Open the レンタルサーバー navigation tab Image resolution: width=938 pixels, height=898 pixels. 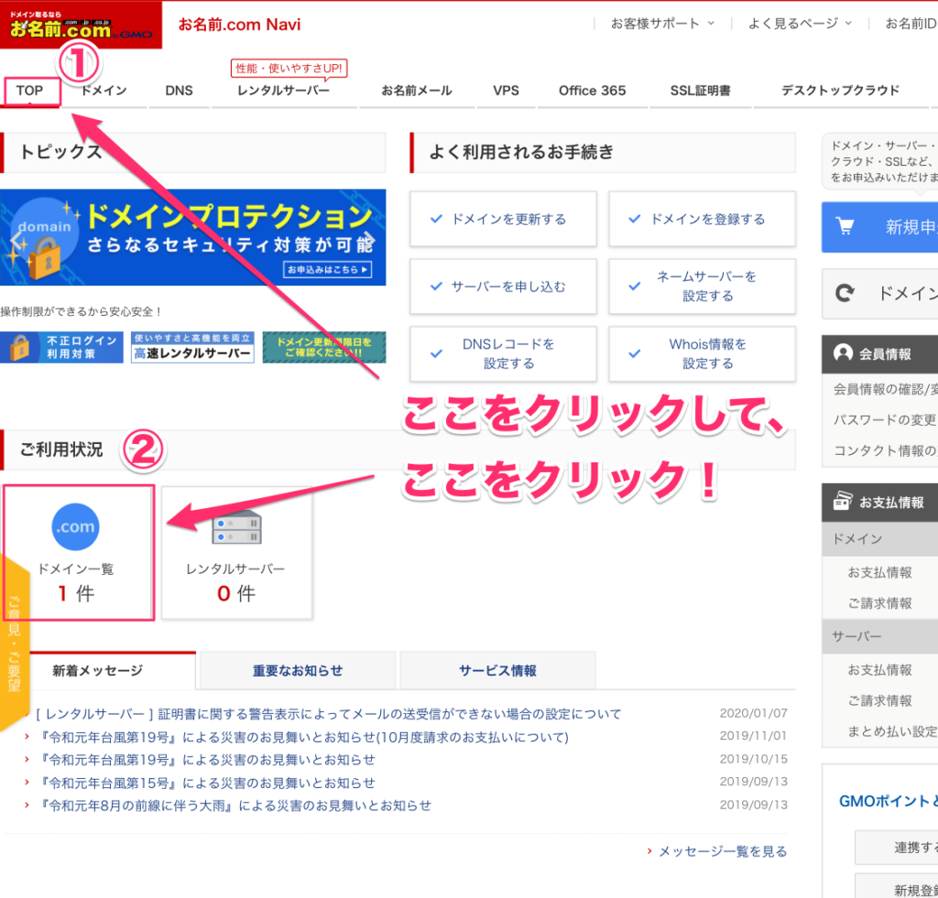click(x=284, y=91)
